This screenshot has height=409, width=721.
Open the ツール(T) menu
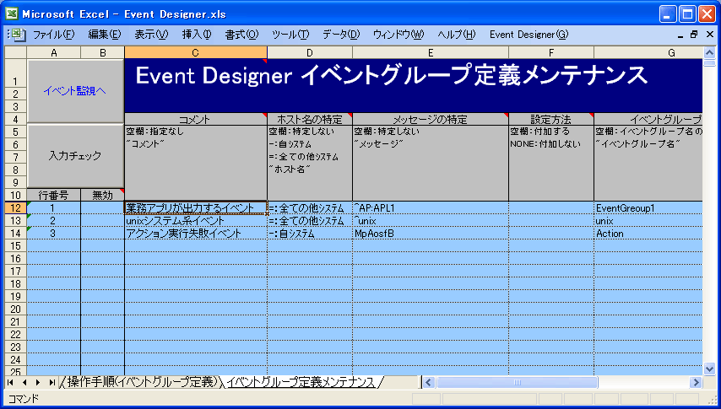[290, 35]
